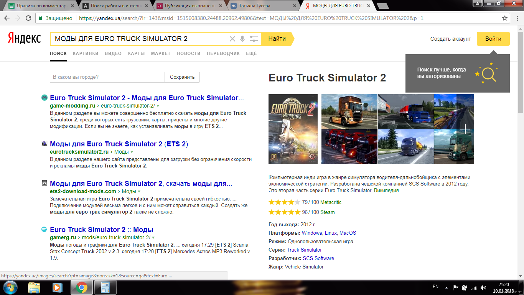Open advanced search settings sliders icon
Image resolution: width=524 pixels, height=295 pixels.
[254, 39]
